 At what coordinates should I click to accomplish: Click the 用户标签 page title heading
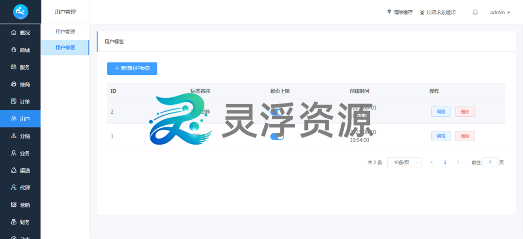point(114,42)
